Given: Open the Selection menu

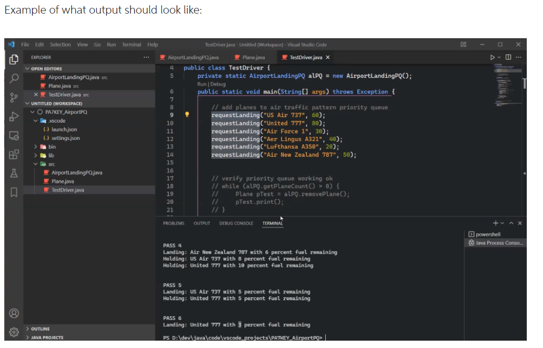Looking at the screenshot, I should coord(60,45).
